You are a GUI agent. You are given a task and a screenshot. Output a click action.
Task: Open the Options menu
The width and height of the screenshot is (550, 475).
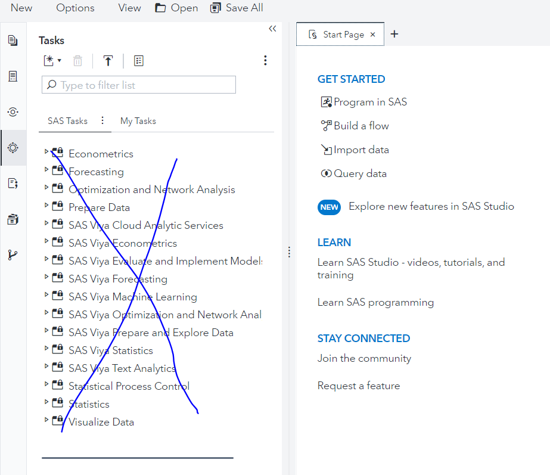pos(75,8)
